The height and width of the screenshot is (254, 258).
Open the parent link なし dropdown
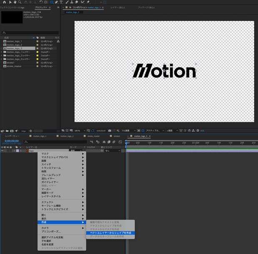tap(113, 151)
